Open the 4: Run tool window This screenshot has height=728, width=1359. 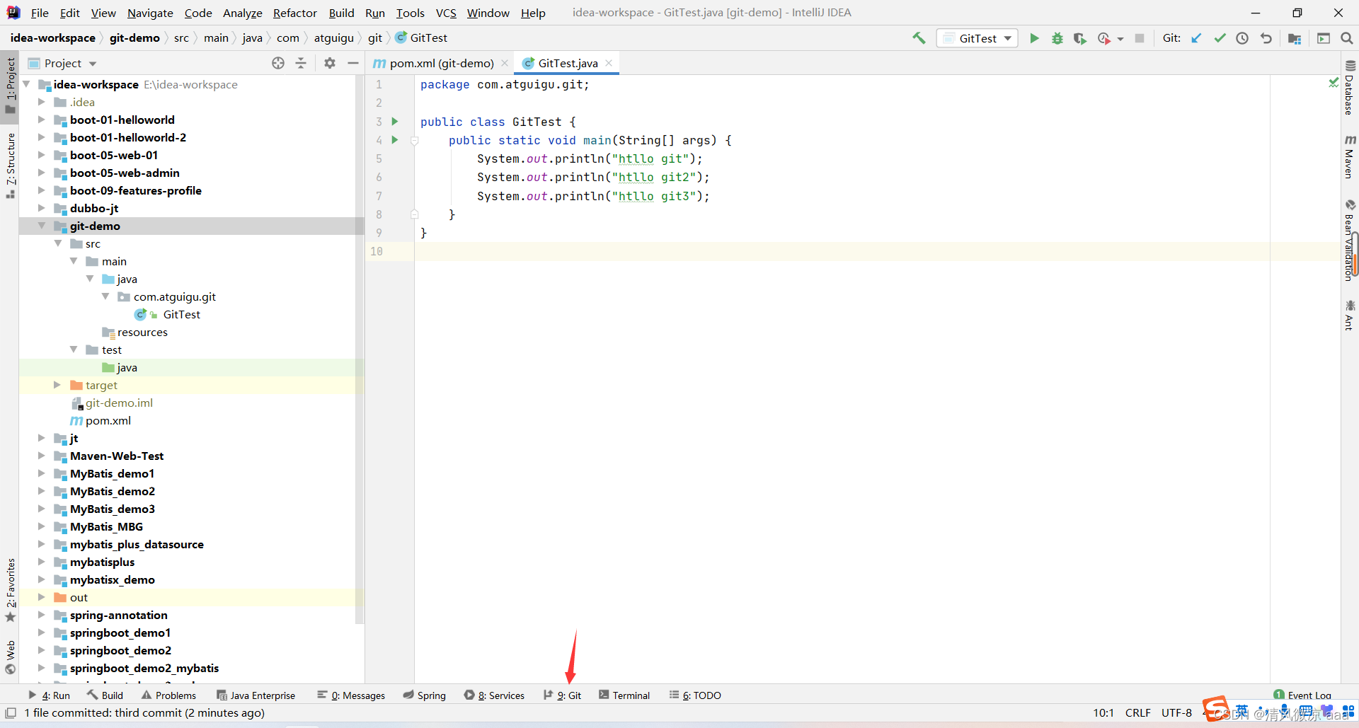[49, 695]
